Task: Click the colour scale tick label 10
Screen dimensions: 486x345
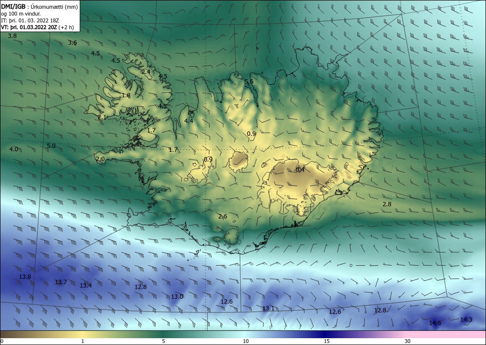Action: click(245, 341)
